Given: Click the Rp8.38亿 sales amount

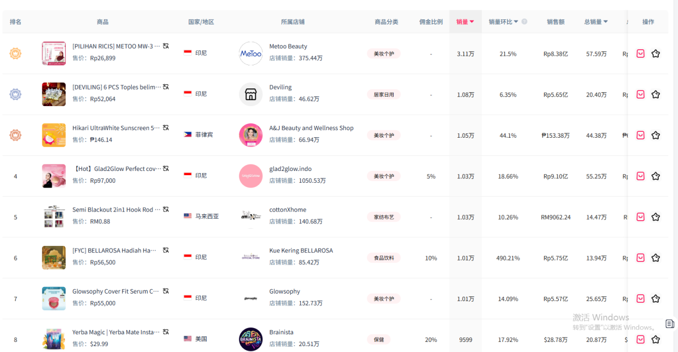Looking at the screenshot, I should tap(555, 54).
